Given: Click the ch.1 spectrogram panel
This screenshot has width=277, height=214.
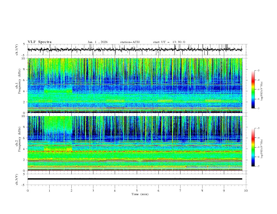Looking at the screenshot, I should point(135,85).
